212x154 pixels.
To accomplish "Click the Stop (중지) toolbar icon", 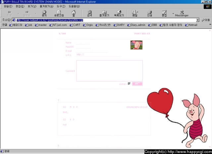I will (44, 13).
